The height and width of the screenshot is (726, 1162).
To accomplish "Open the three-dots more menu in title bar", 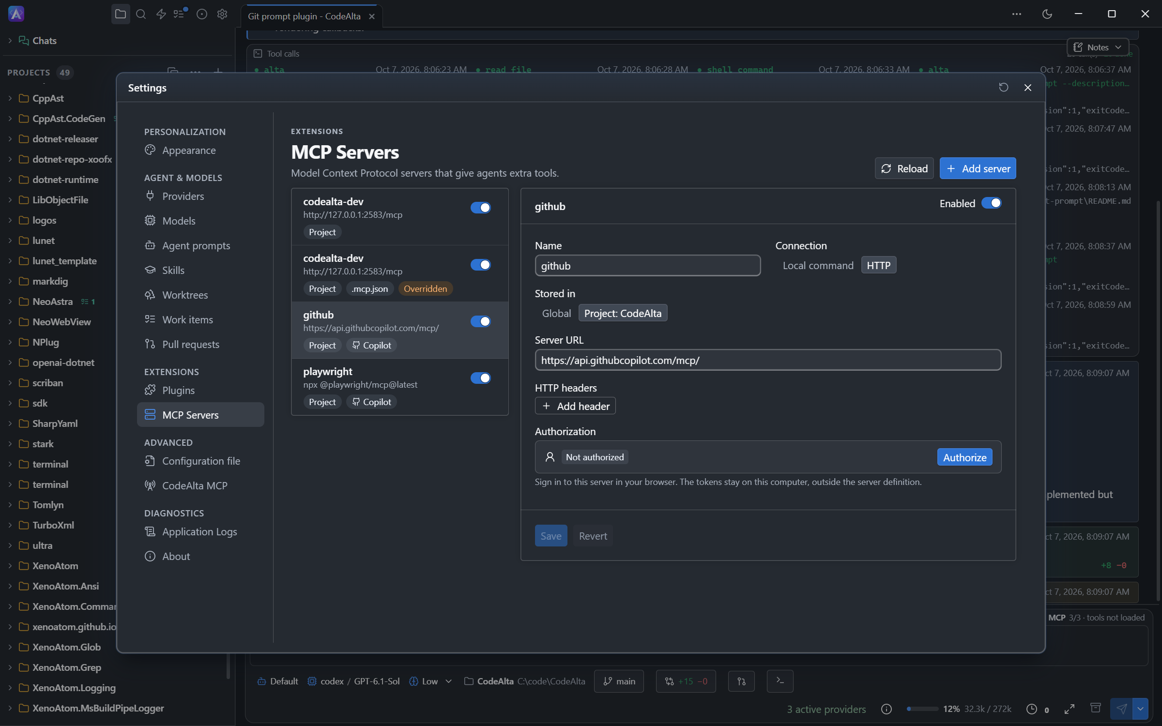I will (x=1017, y=15).
